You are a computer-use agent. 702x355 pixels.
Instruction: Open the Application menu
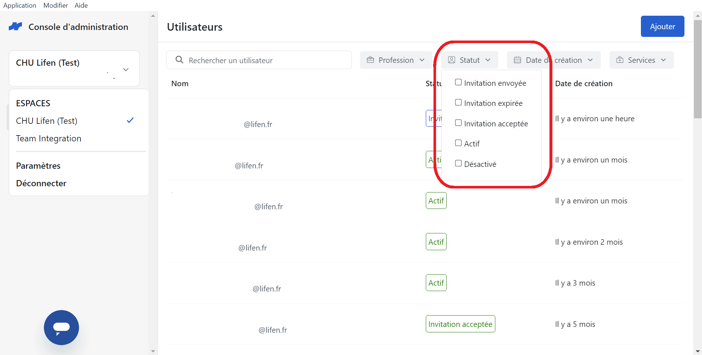(20, 5)
